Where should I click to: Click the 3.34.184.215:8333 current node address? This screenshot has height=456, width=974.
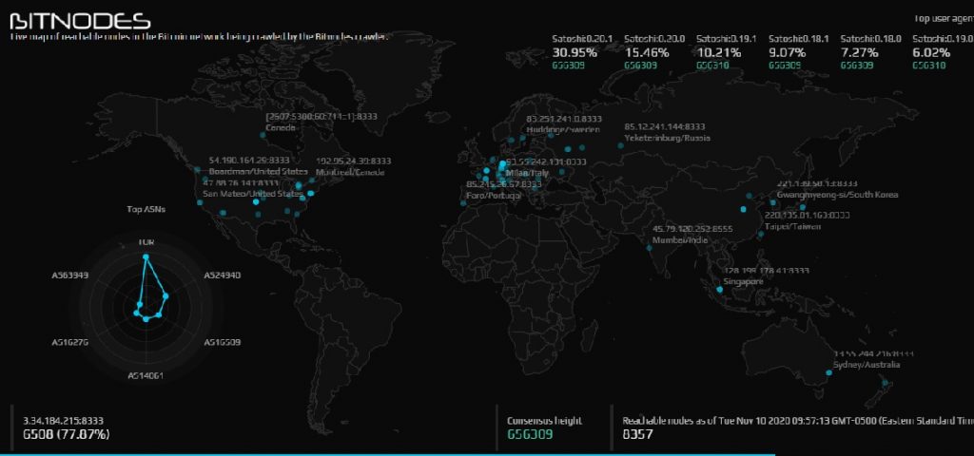pyautogui.click(x=63, y=421)
